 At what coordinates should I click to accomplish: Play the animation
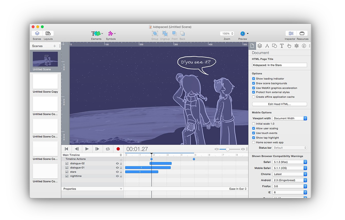point(87,149)
